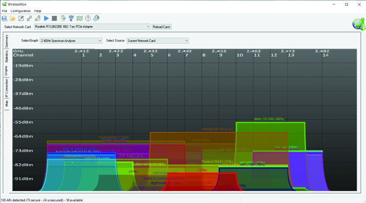366x203 pixels.
Task: Open the Help menu
Action: coord(38,11)
